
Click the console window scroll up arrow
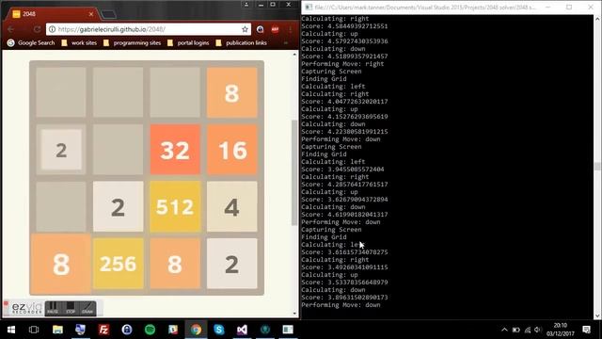coord(597,19)
